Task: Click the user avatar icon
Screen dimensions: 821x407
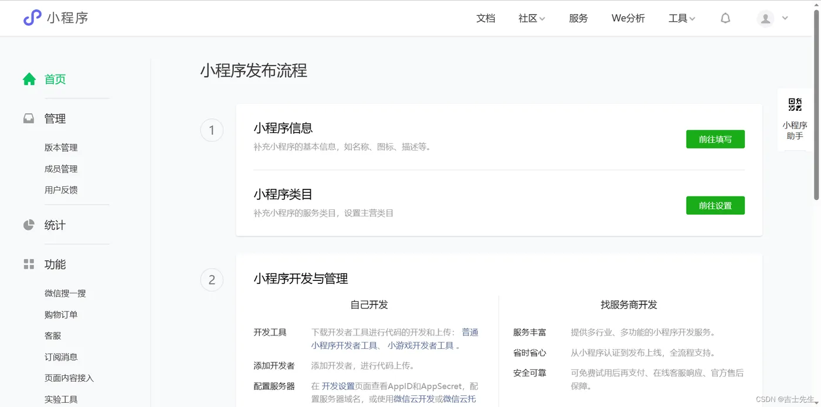Action: click(x=765, y=19)
